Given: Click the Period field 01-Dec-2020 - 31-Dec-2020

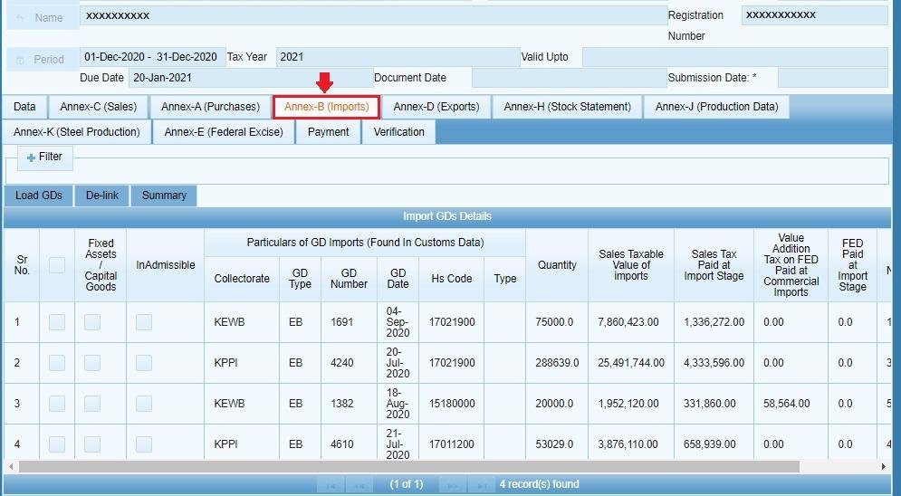Looking at the screenshot, I should tap(152, 57).
